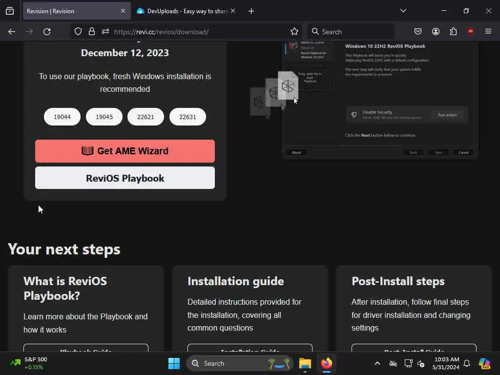Click the muted volume tray icon
The image size is (500, 375).
point(421,363)
